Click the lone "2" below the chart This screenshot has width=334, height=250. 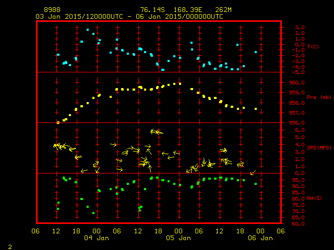10,247
